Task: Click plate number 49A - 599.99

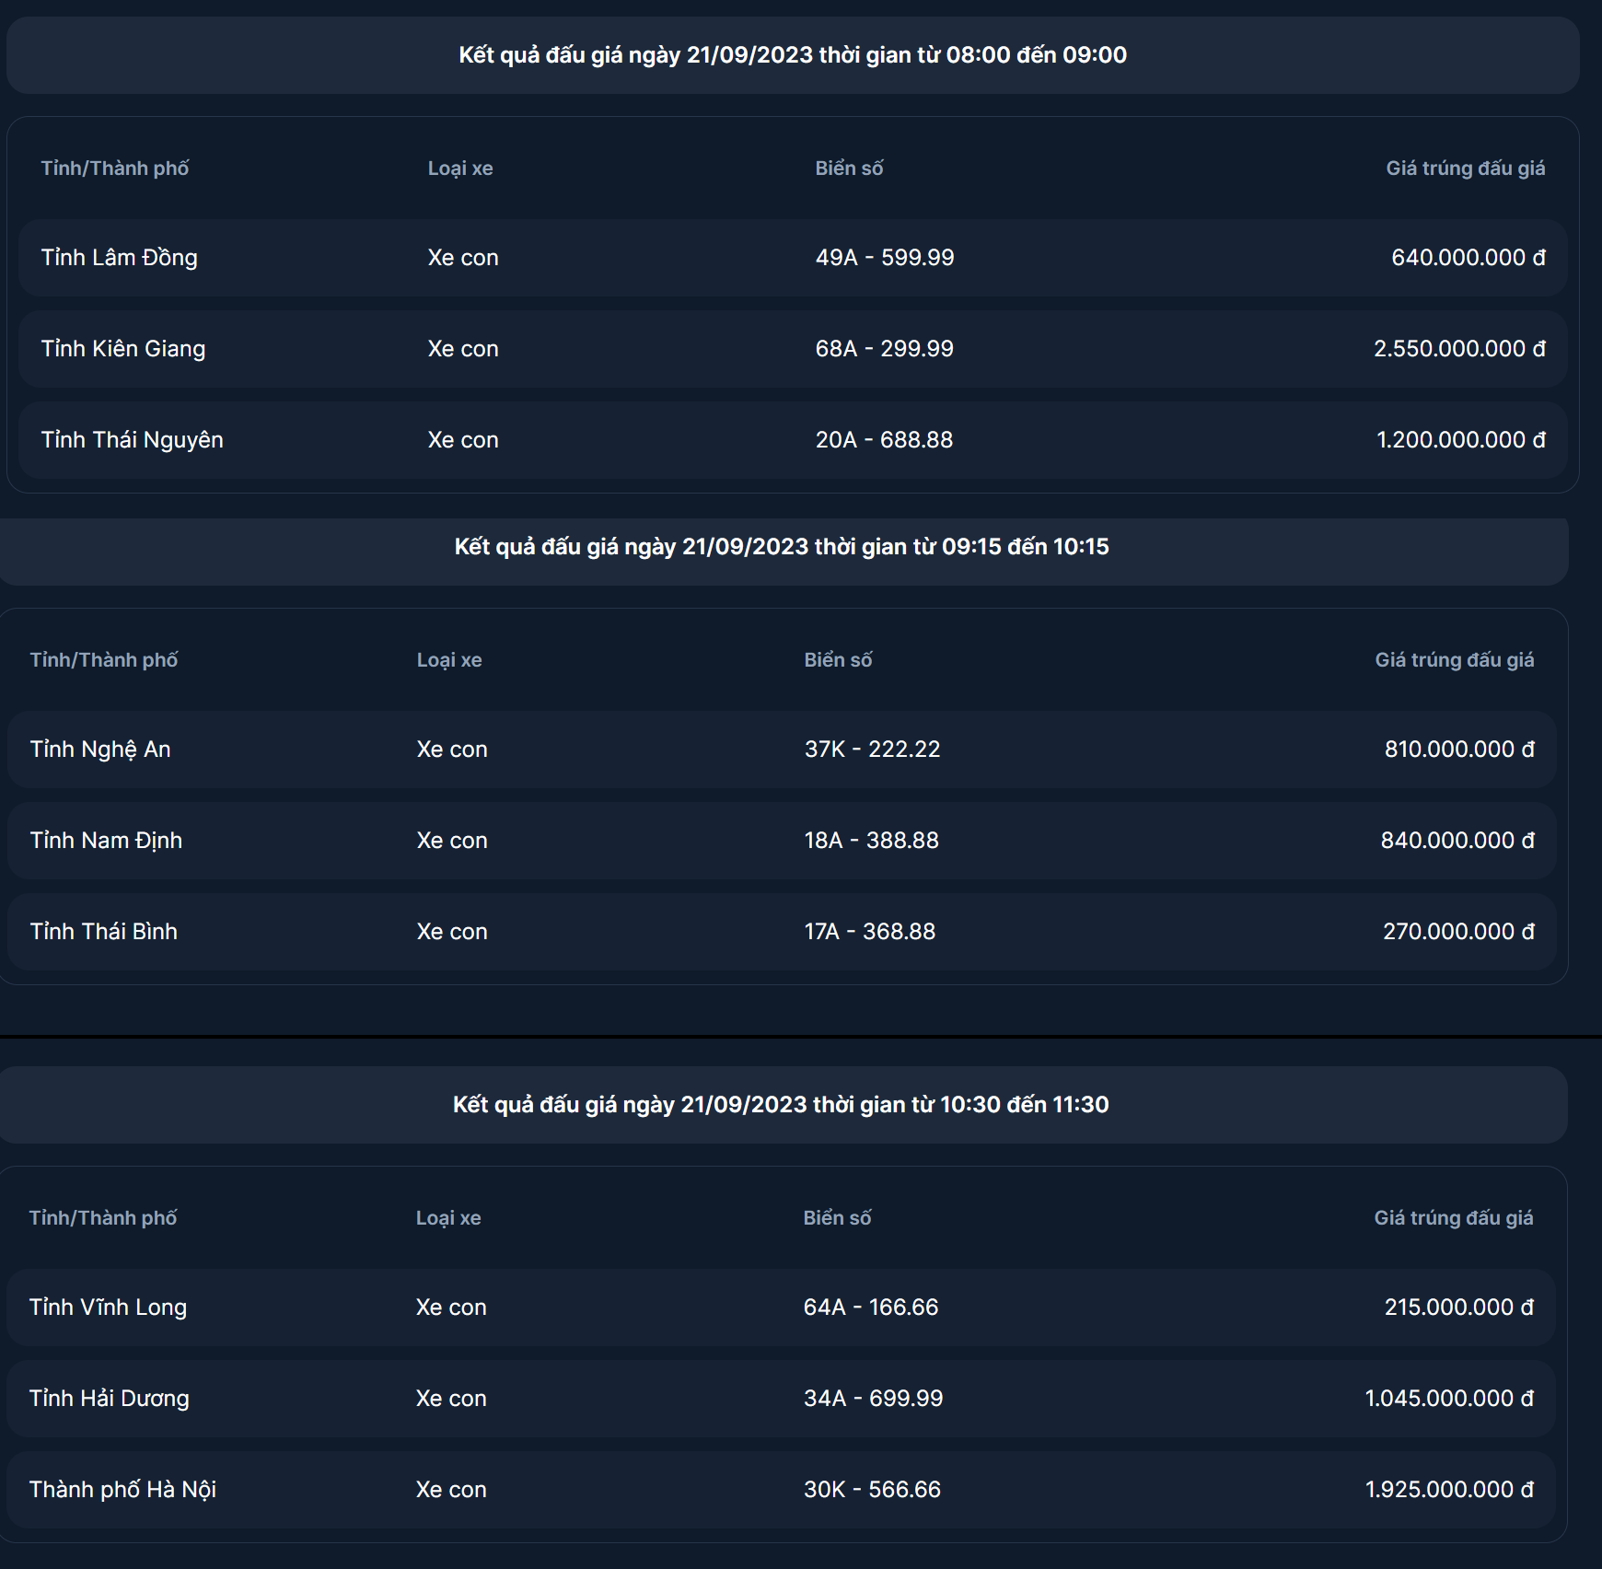Action: [x=884, y=258]
